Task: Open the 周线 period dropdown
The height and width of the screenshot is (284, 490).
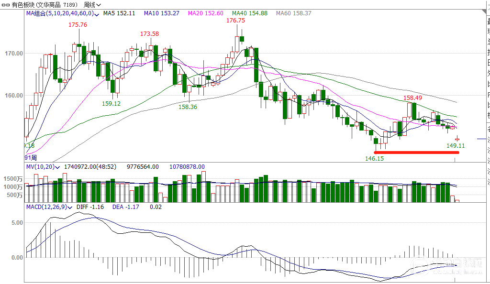Action: click(x=92, y=5)
